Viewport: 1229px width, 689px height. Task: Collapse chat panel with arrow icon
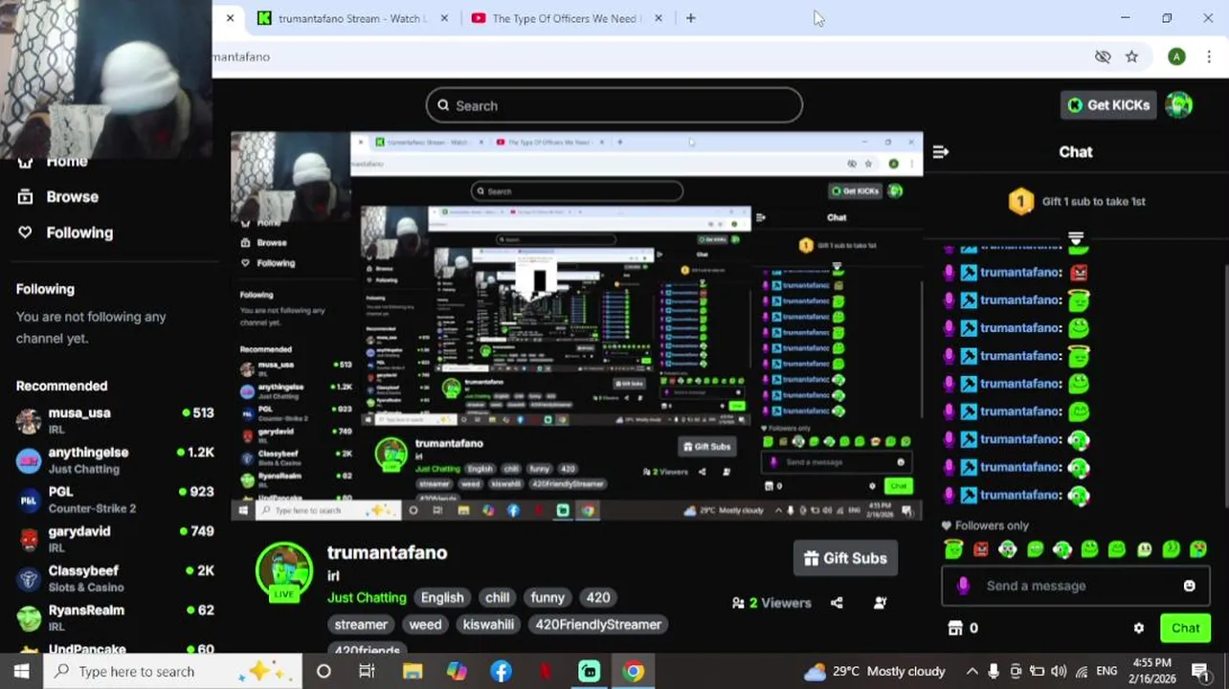point(940,152)
